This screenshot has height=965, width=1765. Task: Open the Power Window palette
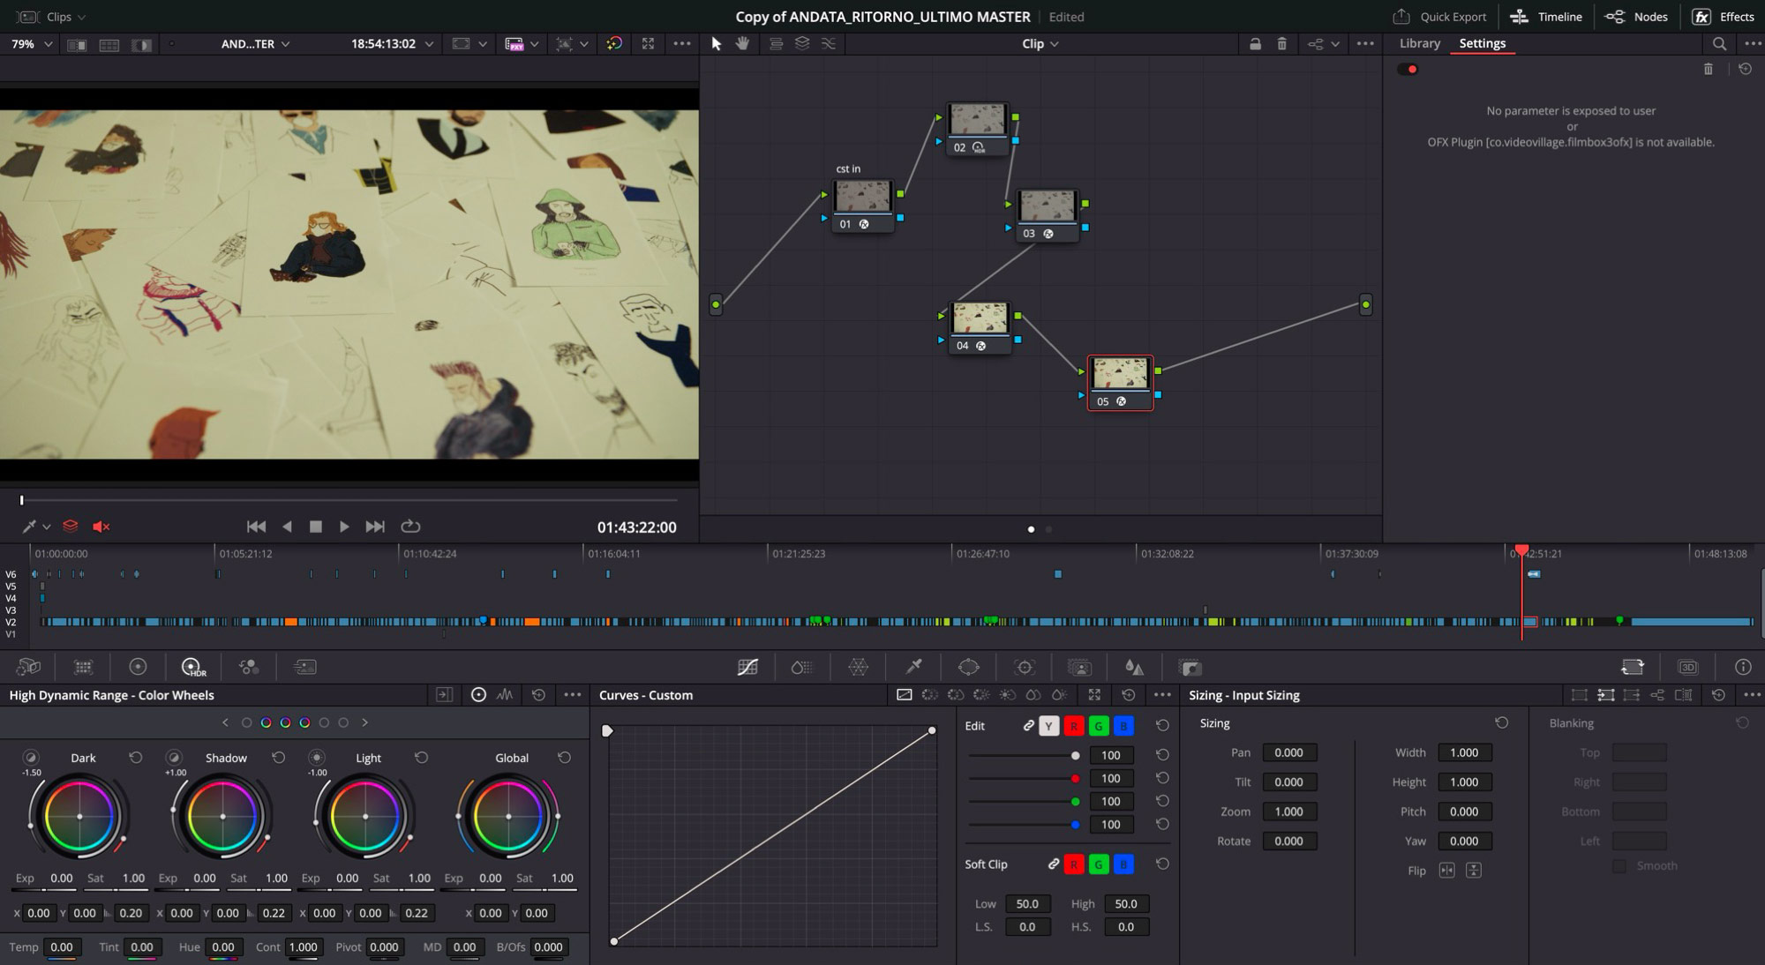coord(968,667)
